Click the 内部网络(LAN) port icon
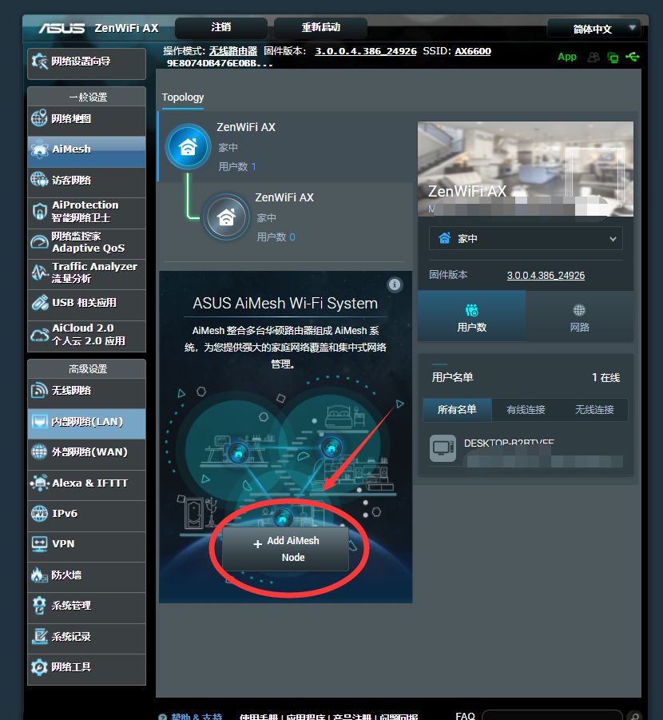663x720 pixels. click(x=39, y=421)
